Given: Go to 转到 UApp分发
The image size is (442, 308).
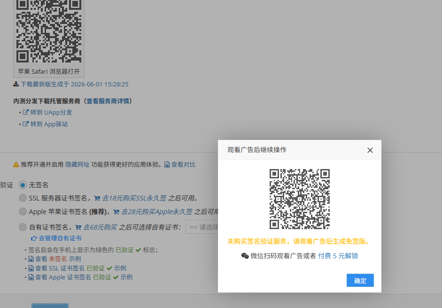Looking at the screenshot, I should click(x=51, y=112).
